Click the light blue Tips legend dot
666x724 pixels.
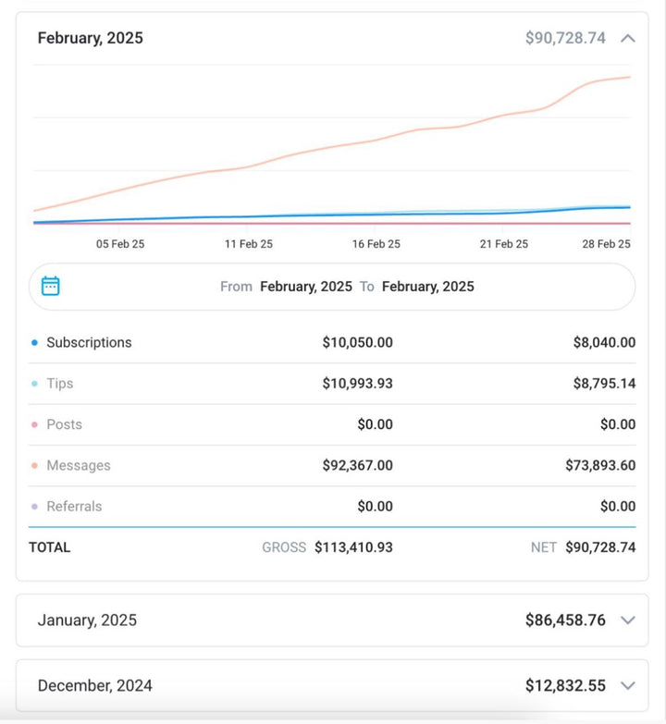34,384
